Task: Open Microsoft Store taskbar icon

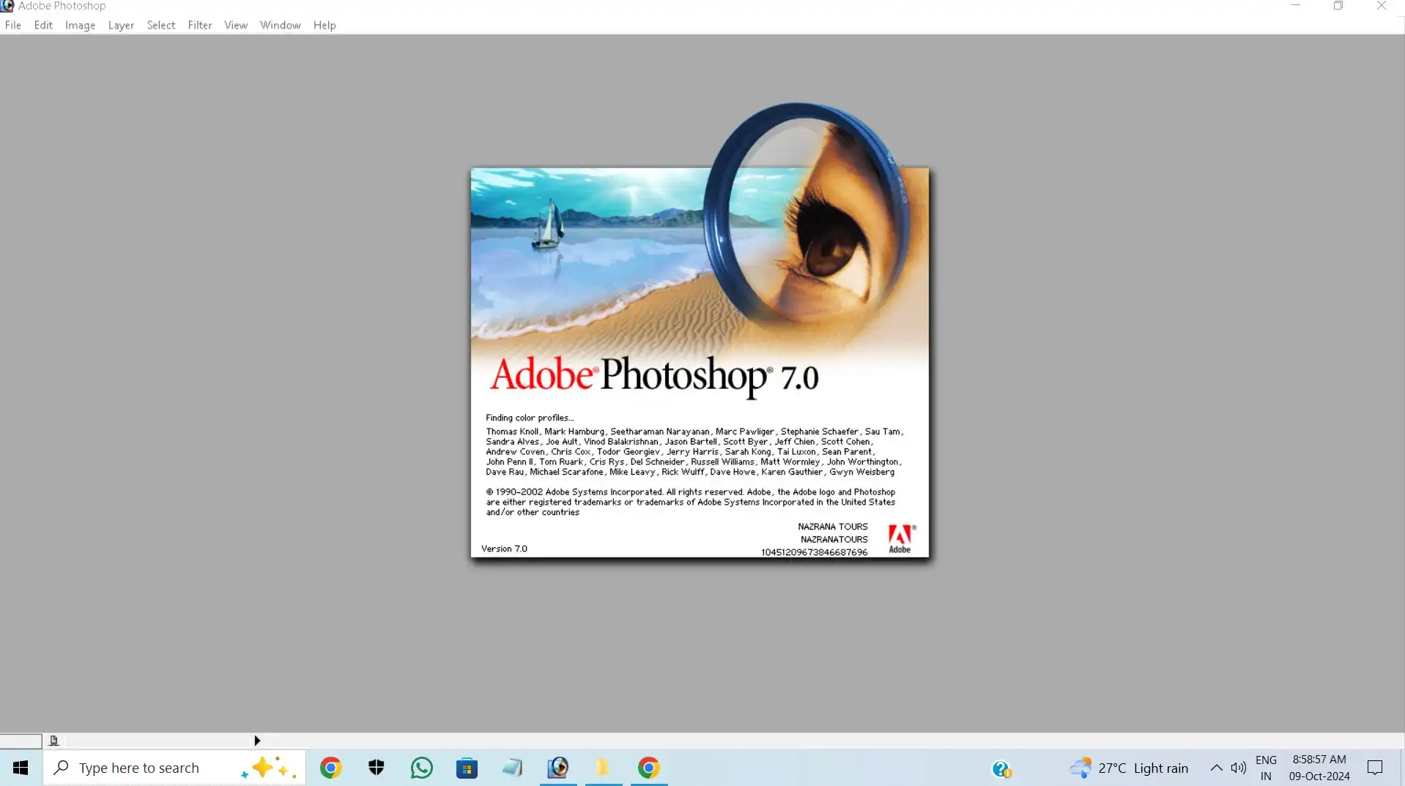Action: coord(467,768)
